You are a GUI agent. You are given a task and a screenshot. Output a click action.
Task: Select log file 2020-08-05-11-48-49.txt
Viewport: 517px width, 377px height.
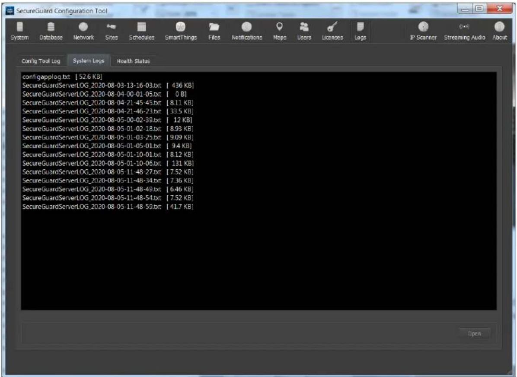pos(108,189)
